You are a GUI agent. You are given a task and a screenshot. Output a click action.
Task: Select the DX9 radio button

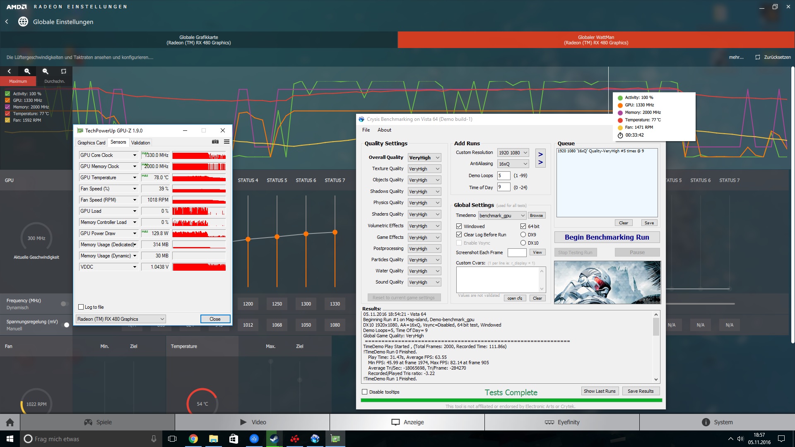[x=523, y=235]
